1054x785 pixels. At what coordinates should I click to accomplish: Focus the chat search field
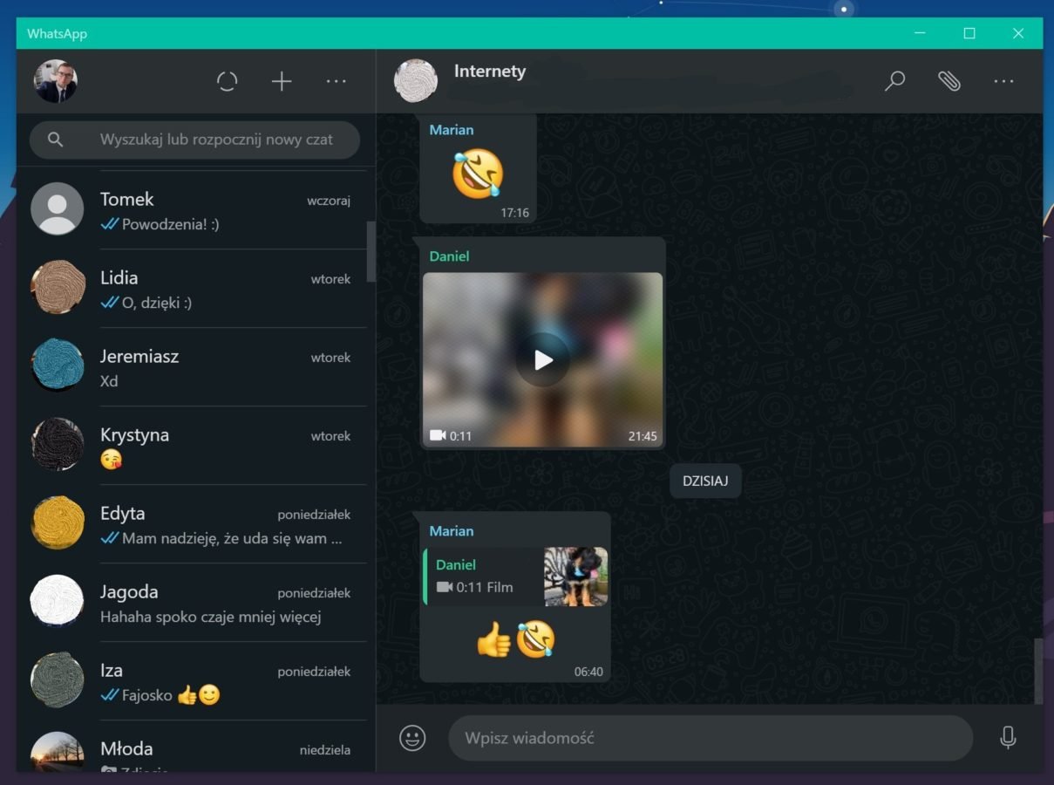click(x=194, y=140)
